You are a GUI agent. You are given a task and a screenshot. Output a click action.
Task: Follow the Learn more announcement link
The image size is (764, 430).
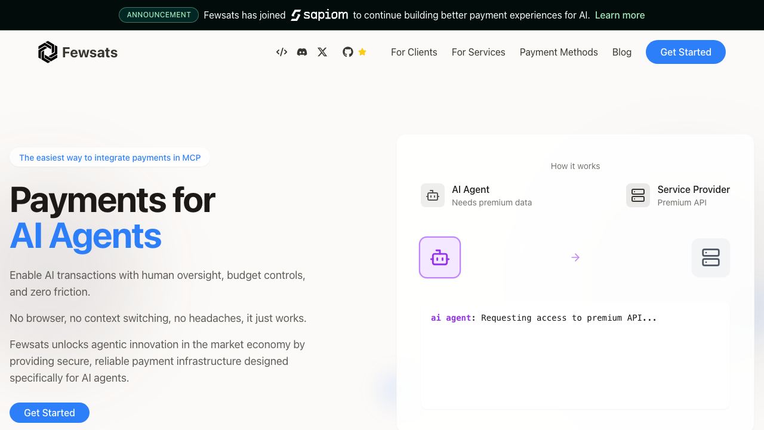(620, 15)
